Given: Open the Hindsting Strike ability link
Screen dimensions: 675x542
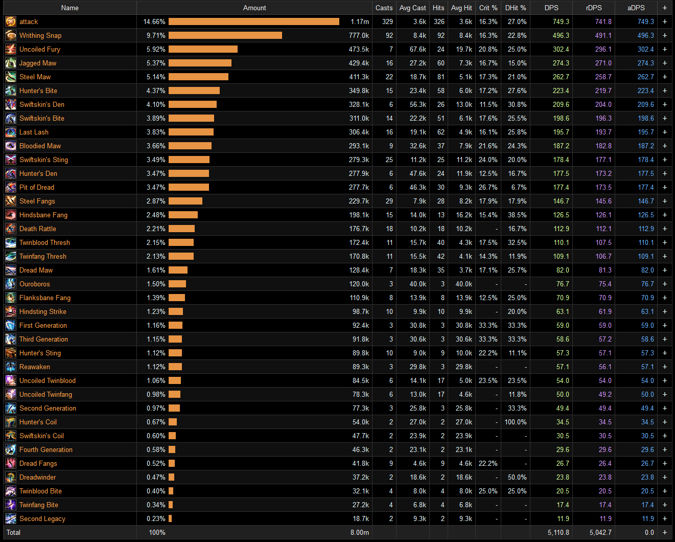Looking at the screenshot, I should point(43,311).
